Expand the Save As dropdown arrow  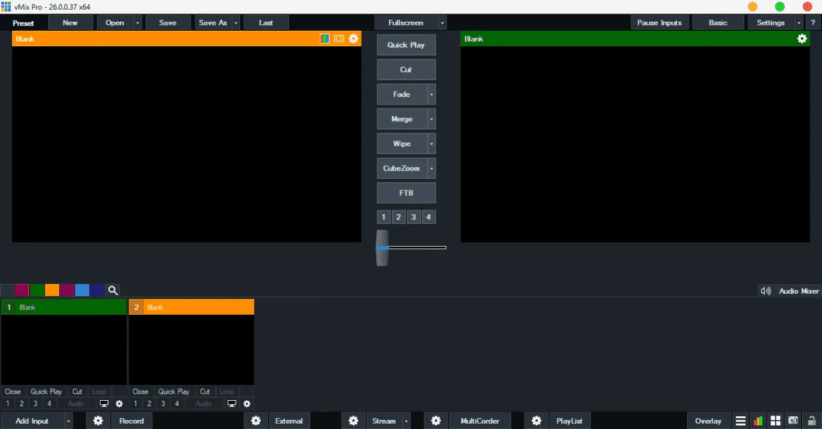click(236, 22)
